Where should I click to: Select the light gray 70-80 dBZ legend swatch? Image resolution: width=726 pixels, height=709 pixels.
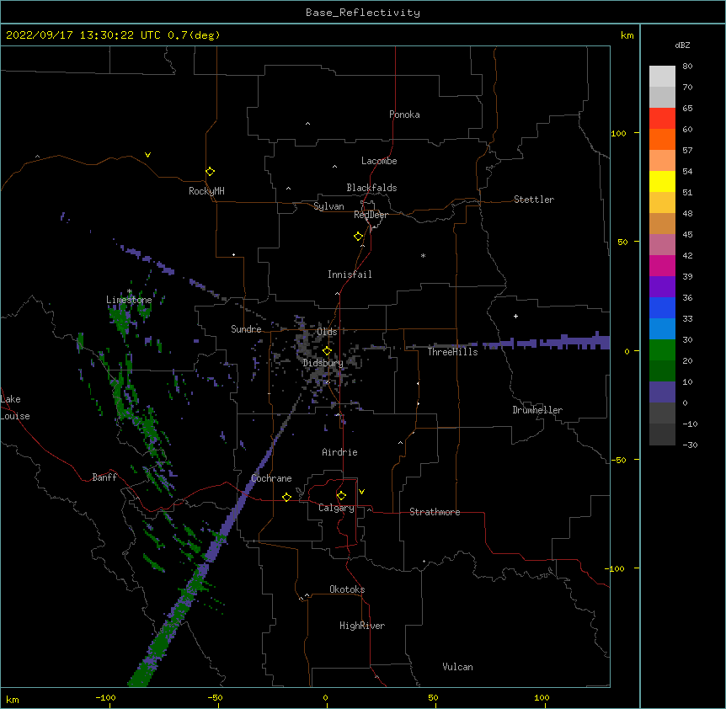point(662,77)
